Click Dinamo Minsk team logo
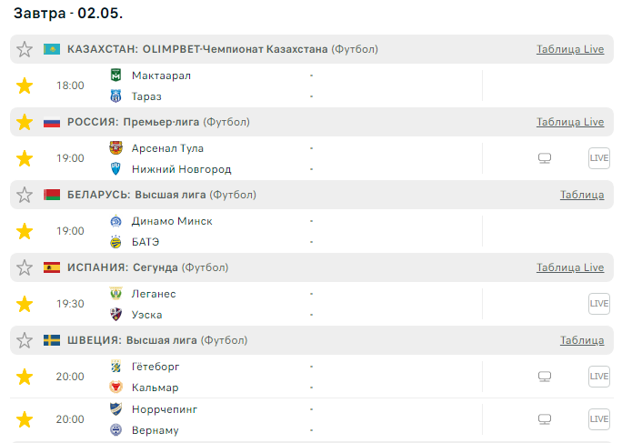 tap(116, 221)
